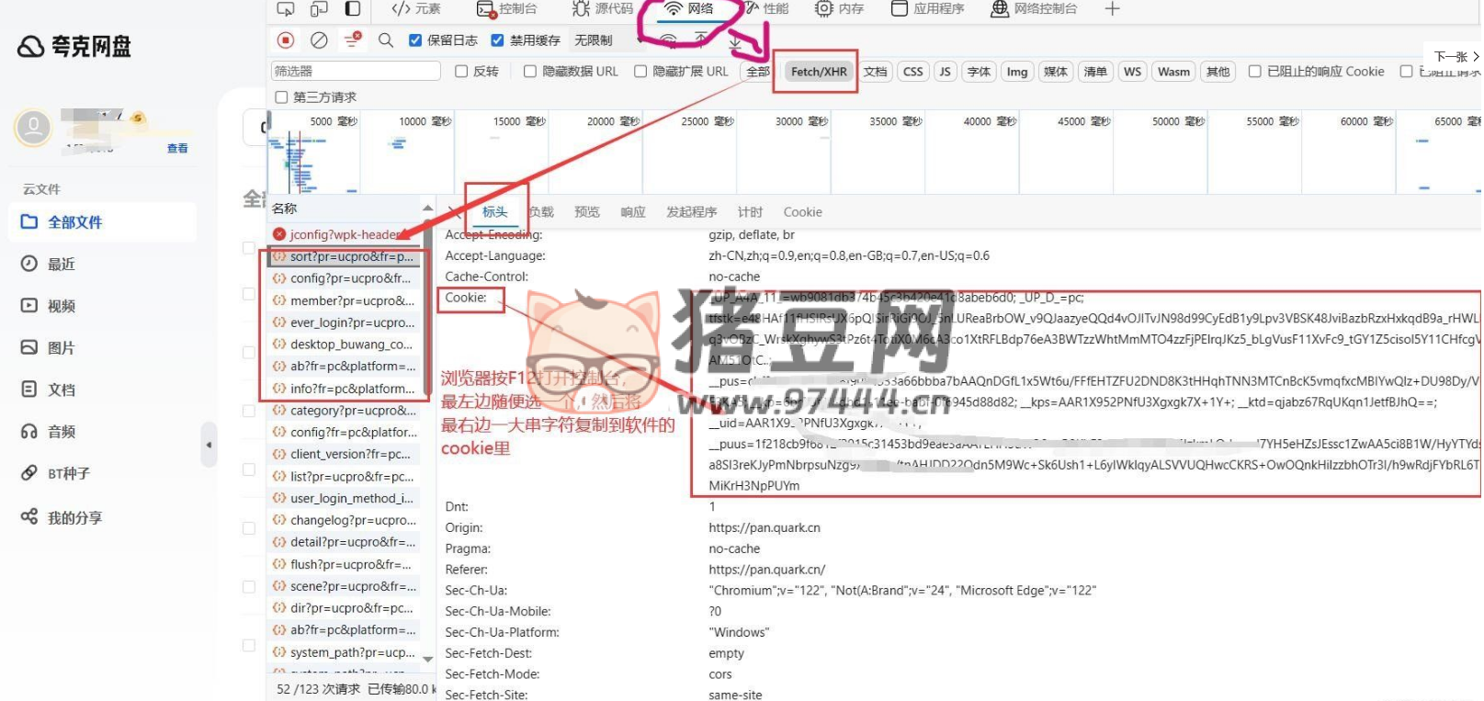The image size is (1484, 701).
Task: Toggle 禁用缓存 checkbox
Action: click(x=497, y=40)
